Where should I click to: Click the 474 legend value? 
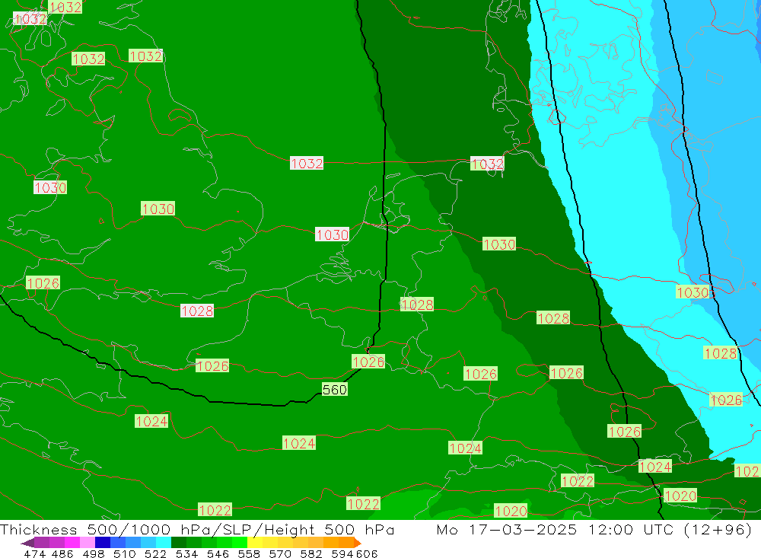point(34,553)
